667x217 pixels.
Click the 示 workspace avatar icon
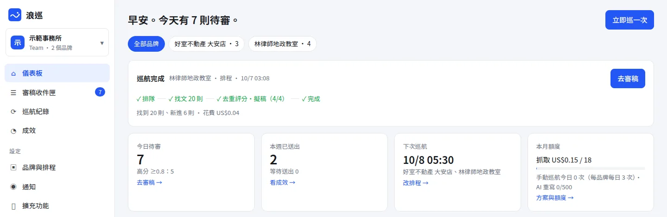(18, 42)
